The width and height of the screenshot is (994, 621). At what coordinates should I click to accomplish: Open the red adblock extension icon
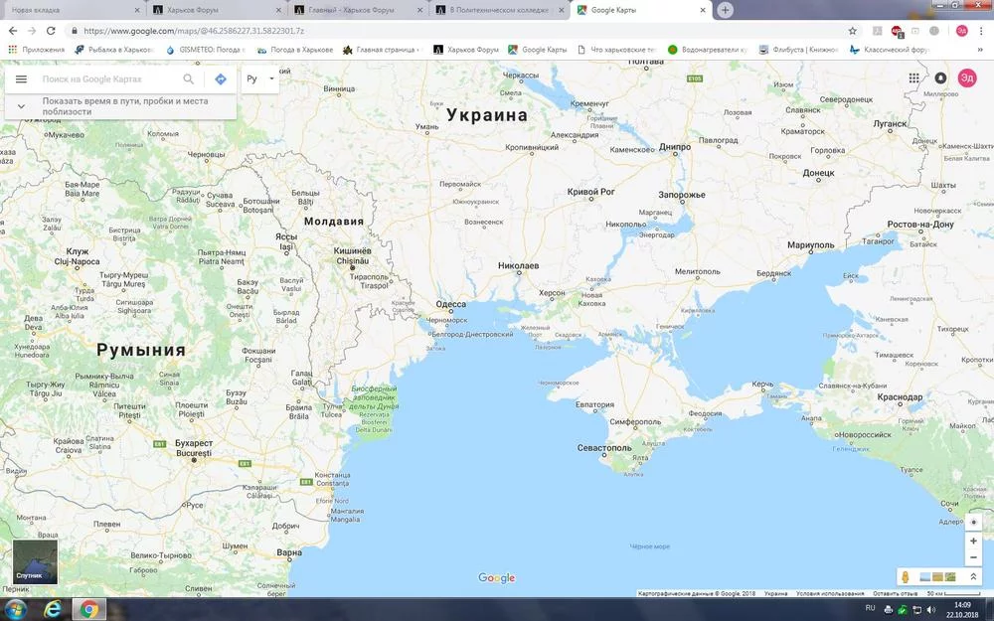[x=897, y=31]
